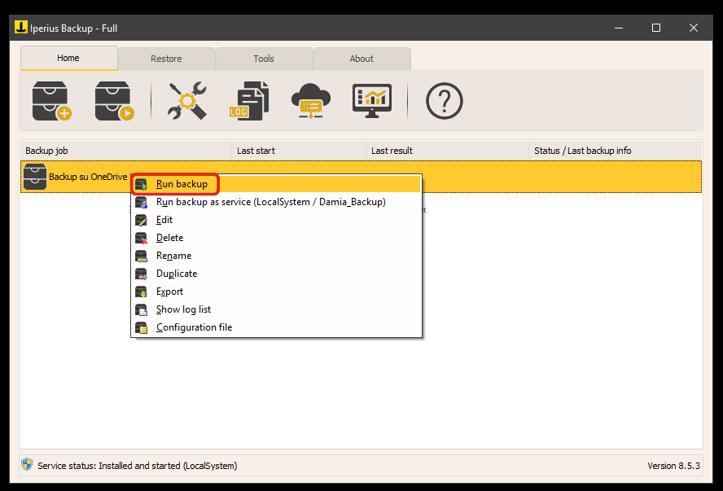Click the Iperius Backup title bar logo

pos(20,27)
